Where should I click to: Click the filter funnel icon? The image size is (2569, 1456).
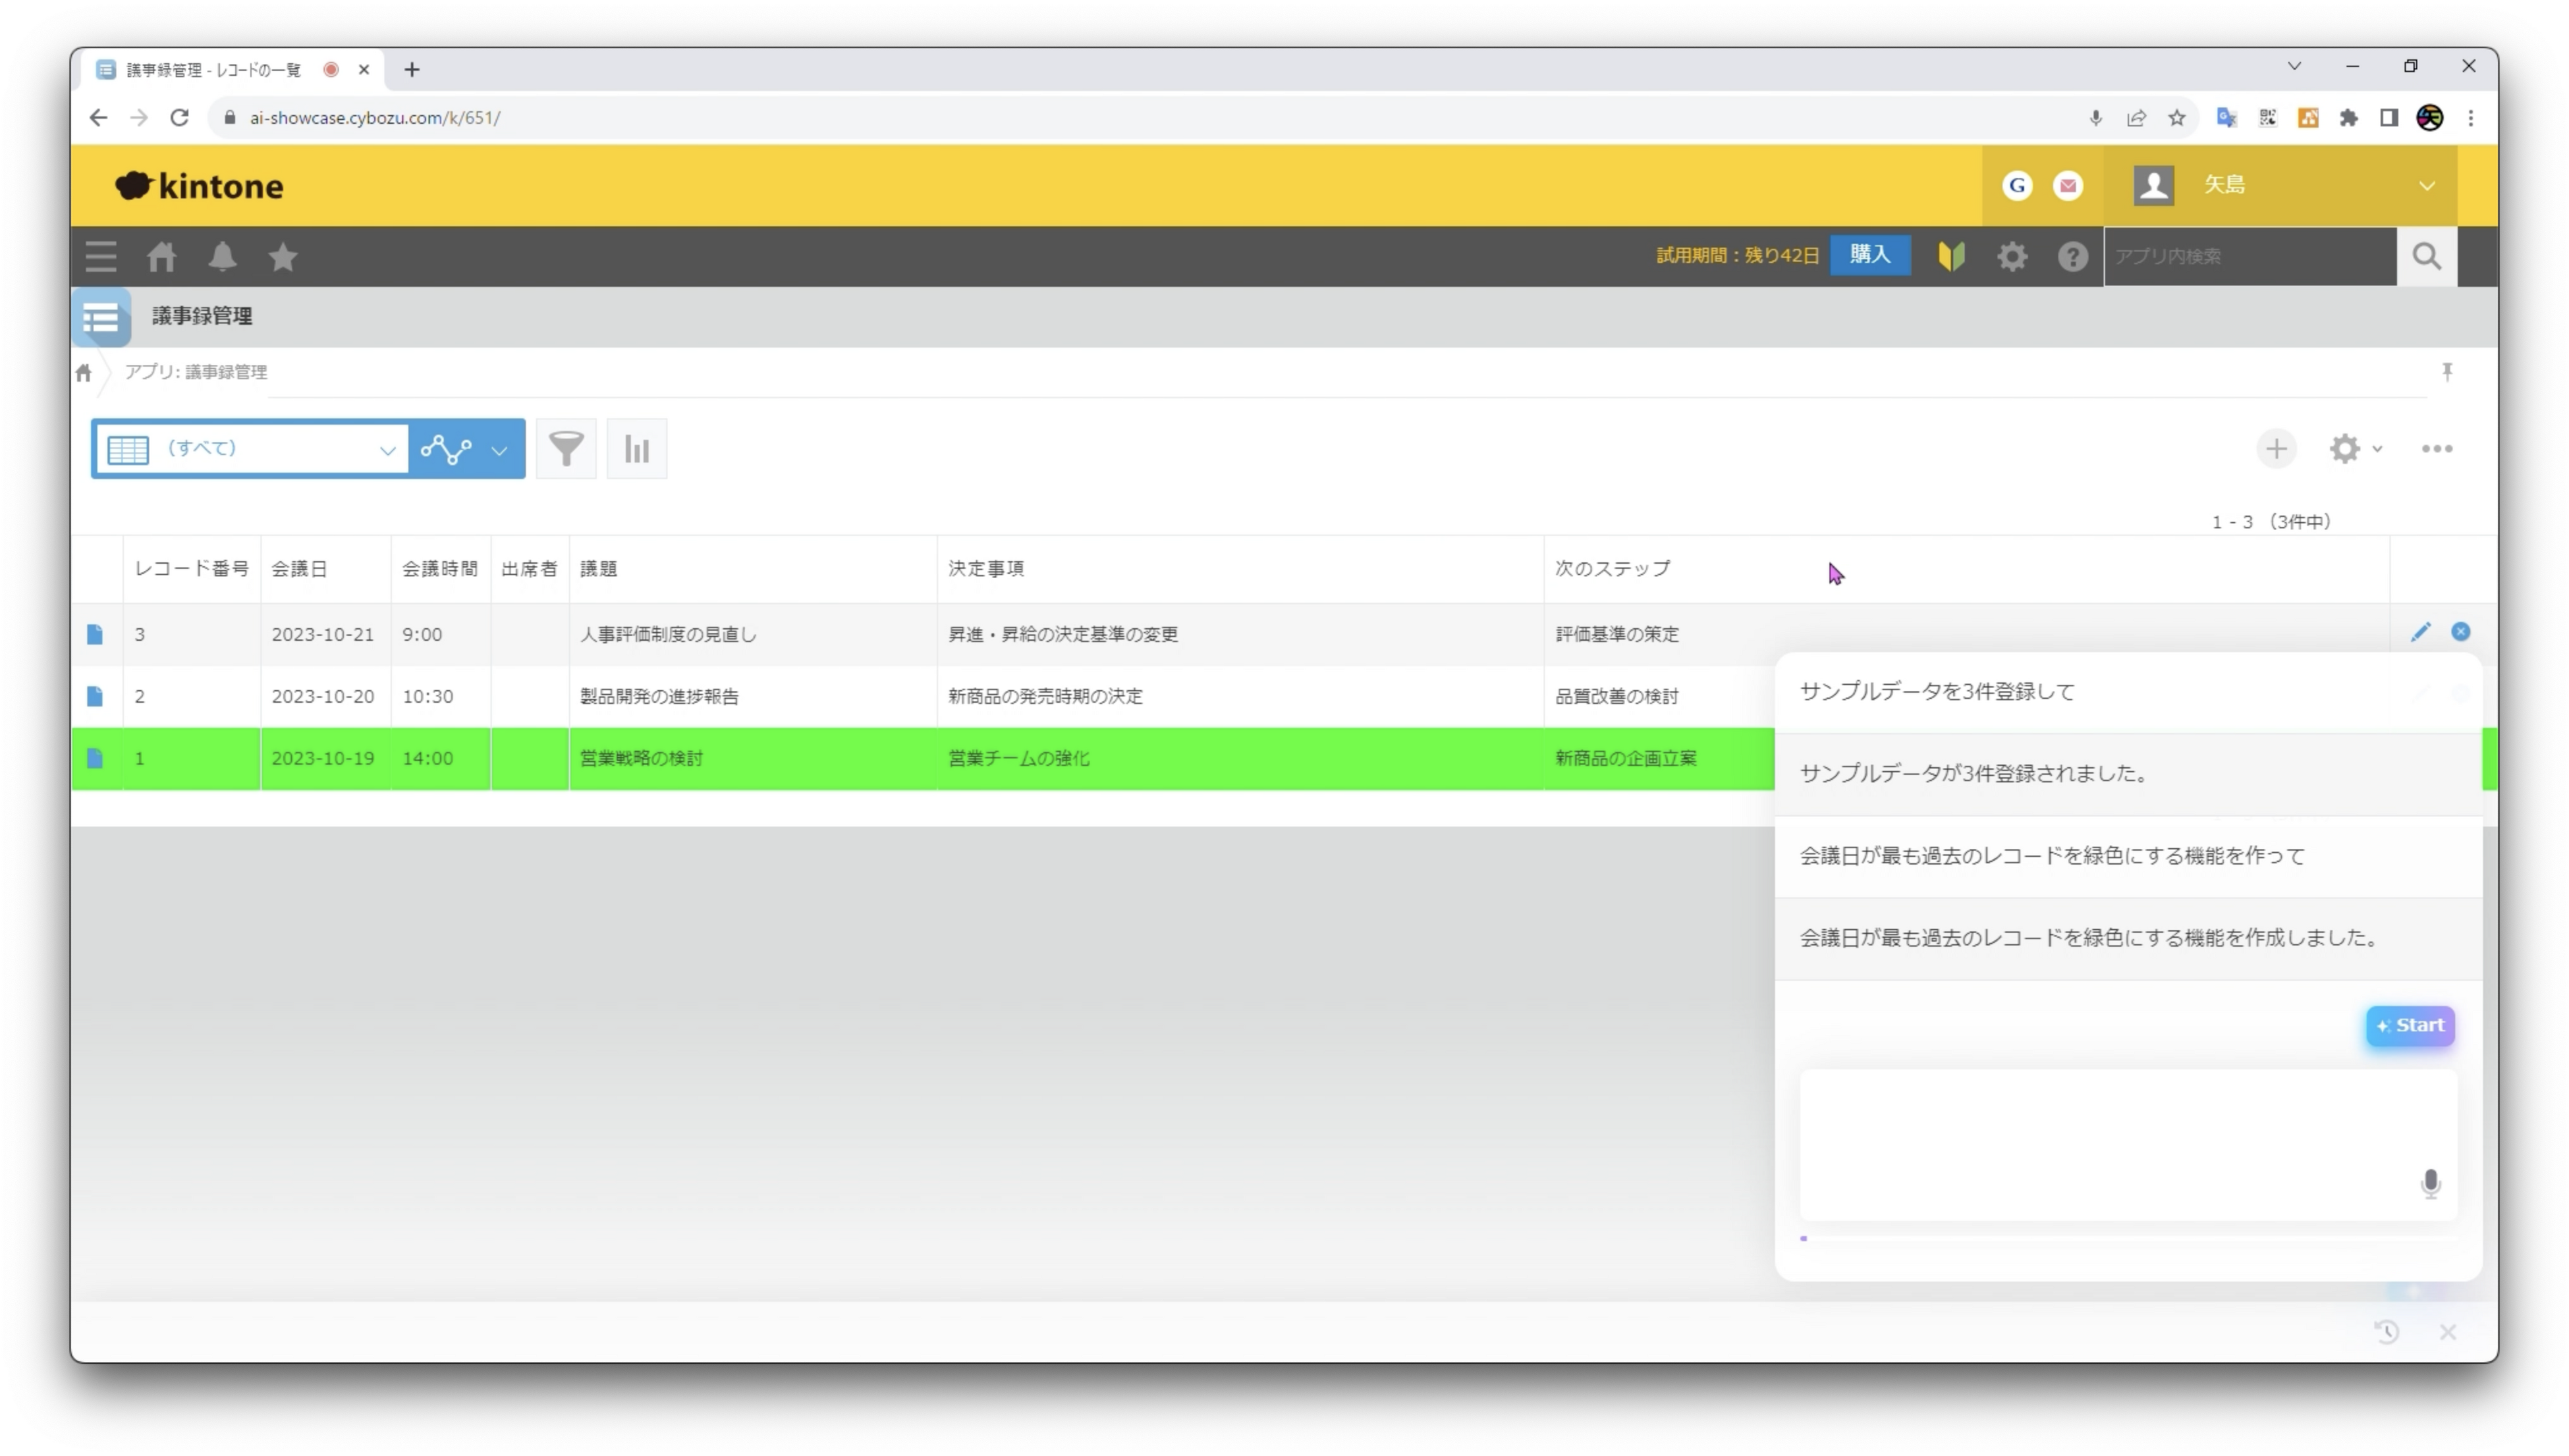(566, 449)
